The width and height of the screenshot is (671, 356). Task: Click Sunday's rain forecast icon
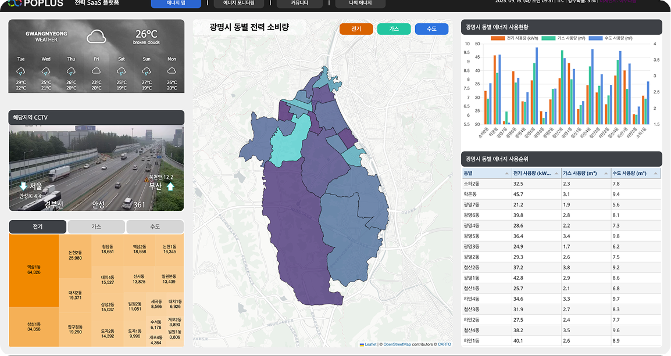click(x=147, y=71)
